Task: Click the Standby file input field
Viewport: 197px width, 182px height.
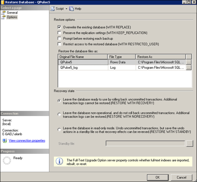Action: (x=145, y=143)
